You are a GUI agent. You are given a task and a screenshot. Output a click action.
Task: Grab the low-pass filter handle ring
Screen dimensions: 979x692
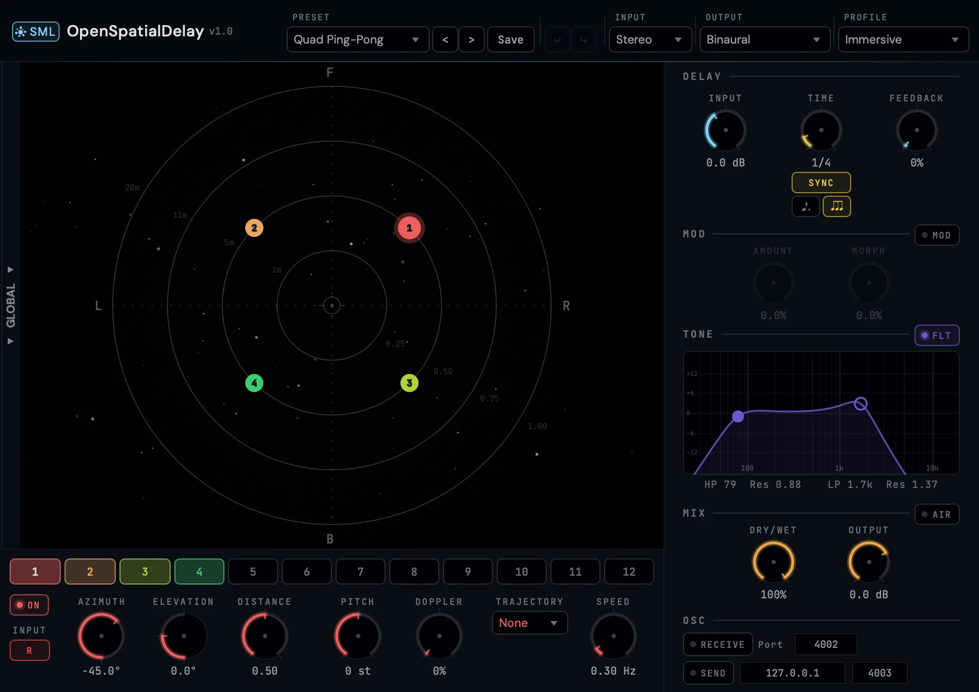860,404
